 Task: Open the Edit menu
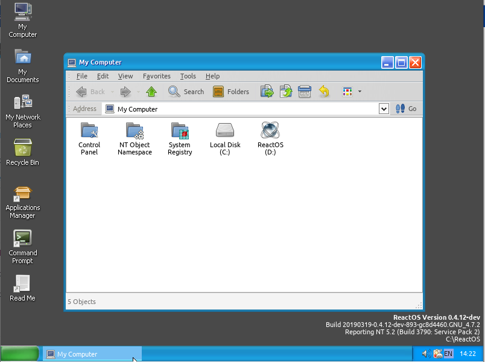(x=103, y=76)
